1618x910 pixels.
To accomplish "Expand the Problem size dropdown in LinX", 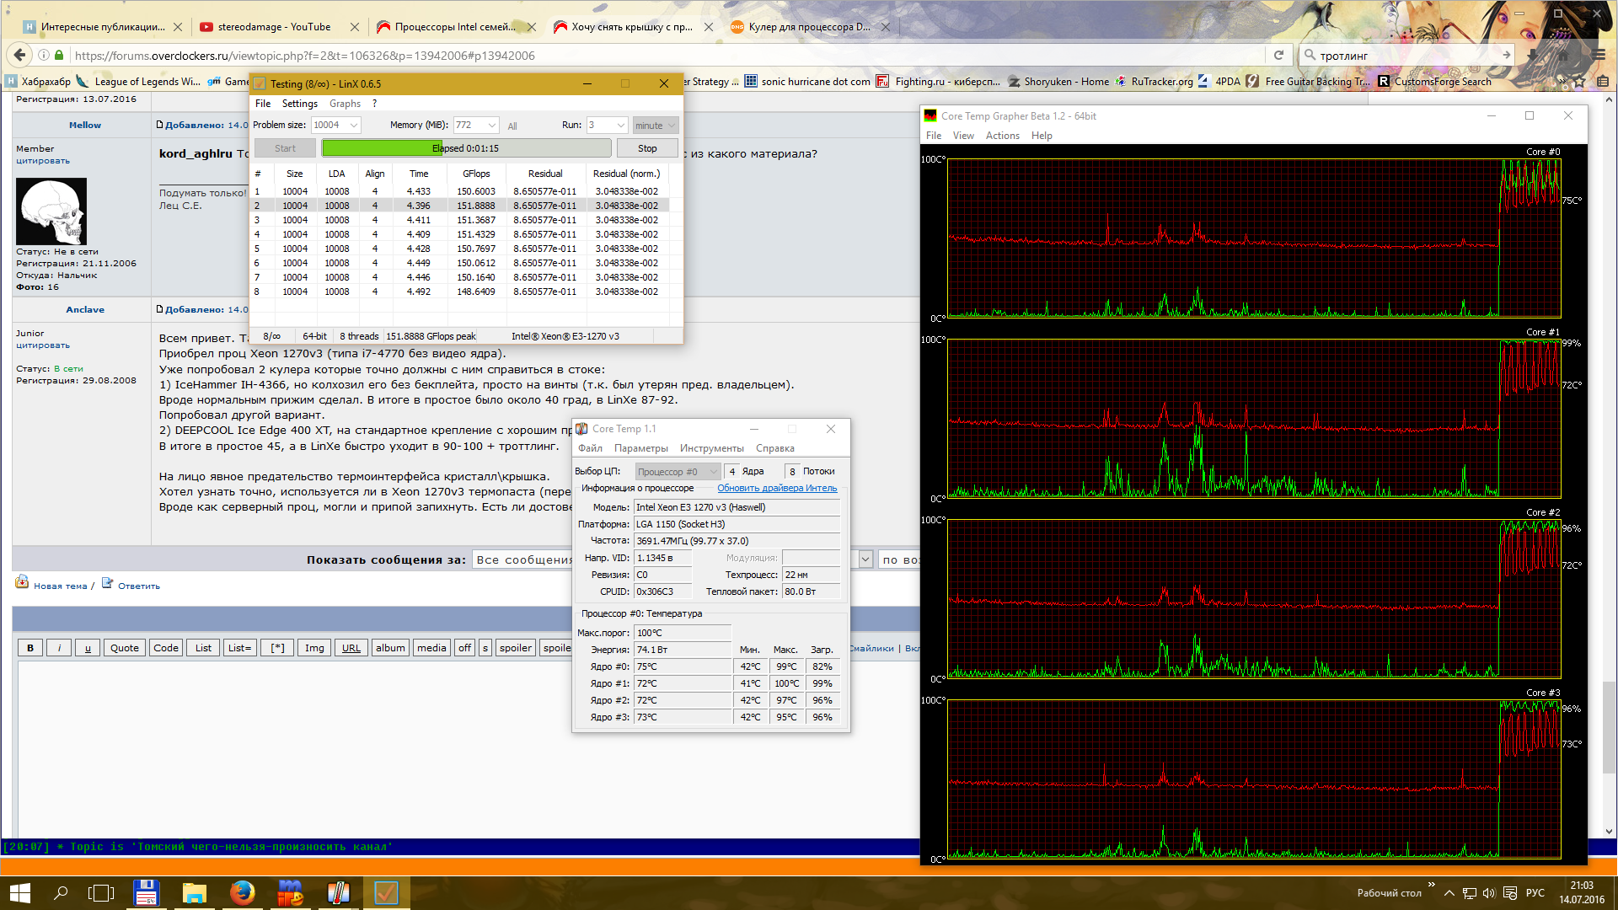I will 354,126.
